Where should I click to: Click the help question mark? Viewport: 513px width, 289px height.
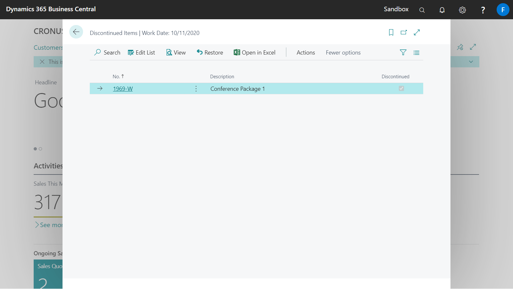tap(483, 10)
